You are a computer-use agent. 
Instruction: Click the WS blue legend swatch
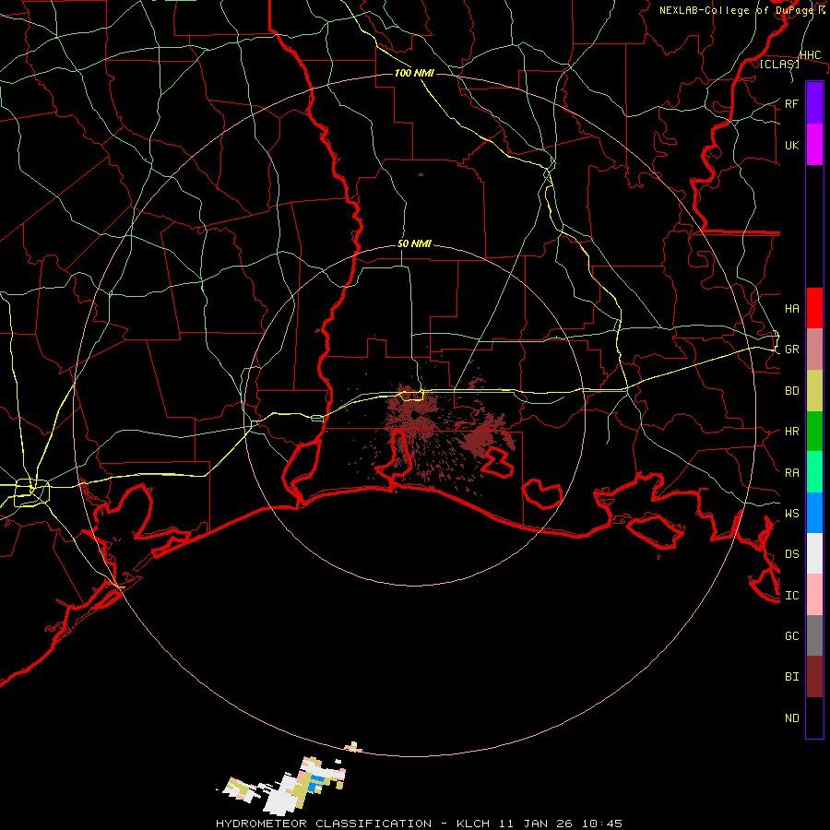click(x=814, y=513)
